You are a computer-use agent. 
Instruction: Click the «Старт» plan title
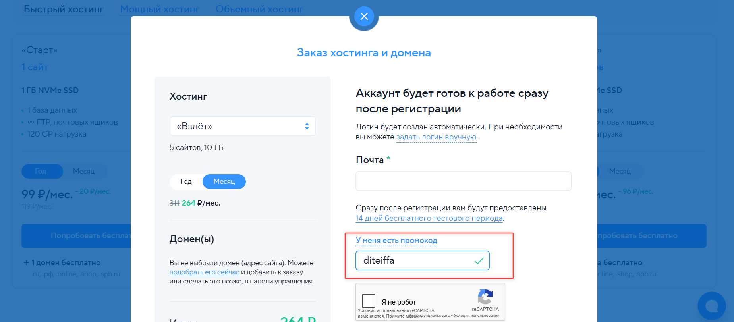tap(40, 50)
